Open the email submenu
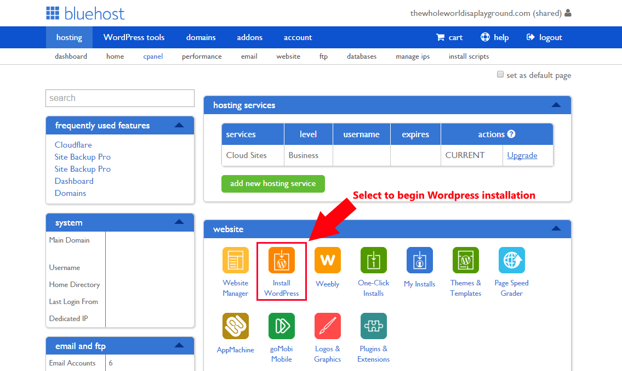Screen dimensions: 622x371 [249, 57]
